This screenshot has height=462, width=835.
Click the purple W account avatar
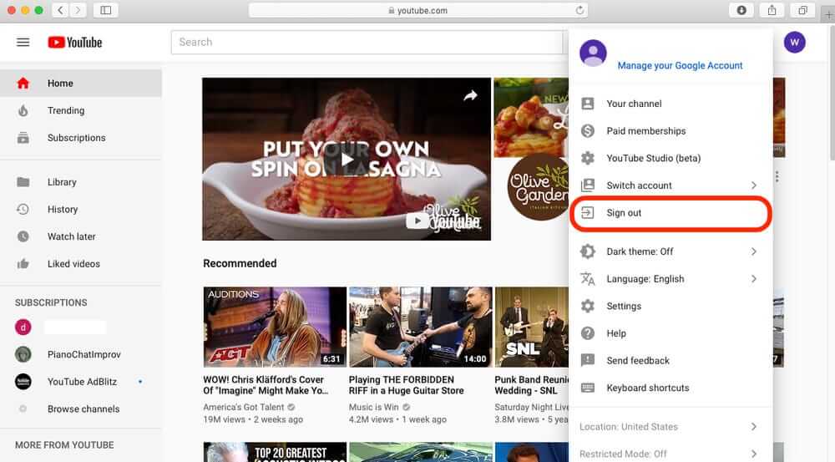(795, 43)
